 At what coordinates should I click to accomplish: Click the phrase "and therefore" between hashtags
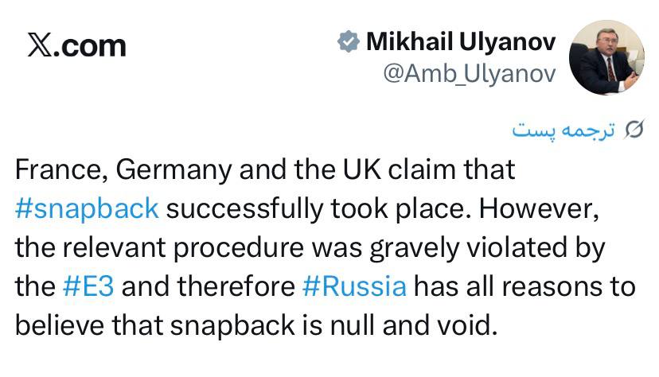coord(208,286)
